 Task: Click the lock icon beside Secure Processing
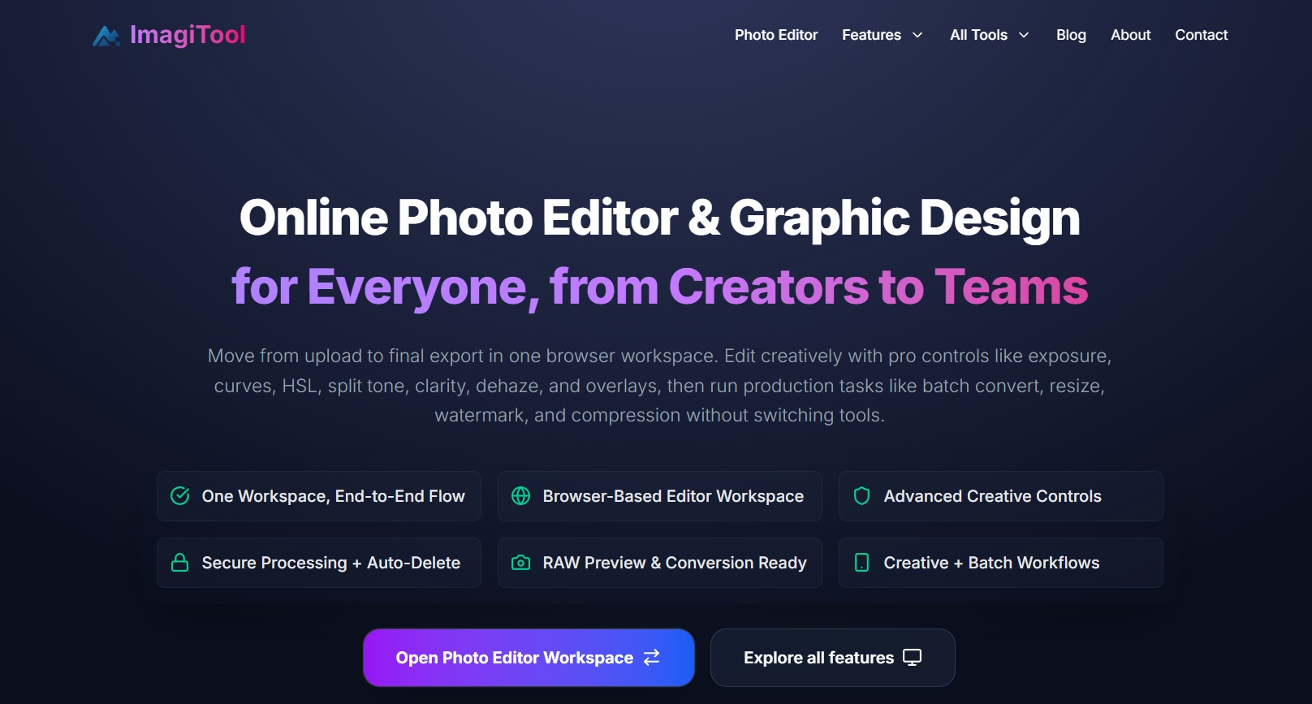pos(180,563)
